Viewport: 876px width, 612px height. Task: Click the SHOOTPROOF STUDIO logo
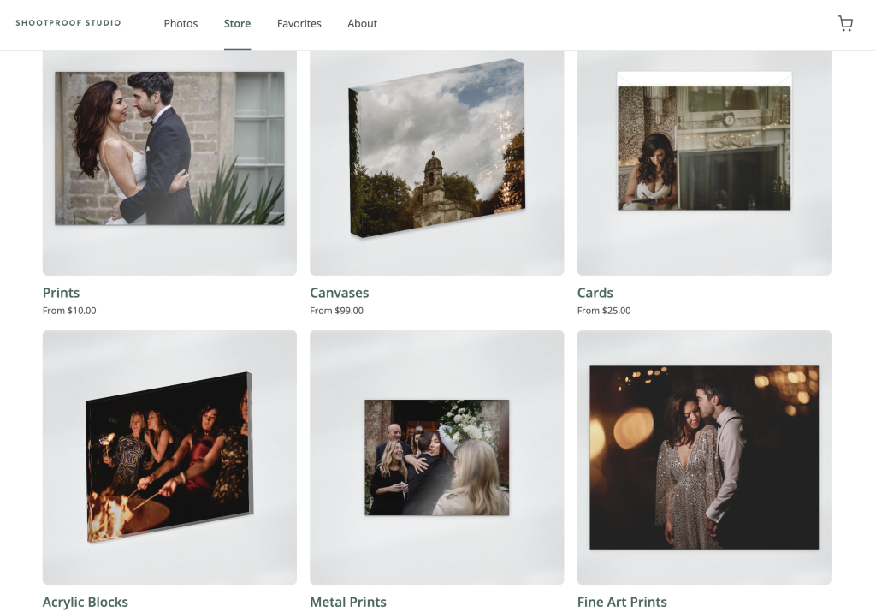[x=68, y=22]
